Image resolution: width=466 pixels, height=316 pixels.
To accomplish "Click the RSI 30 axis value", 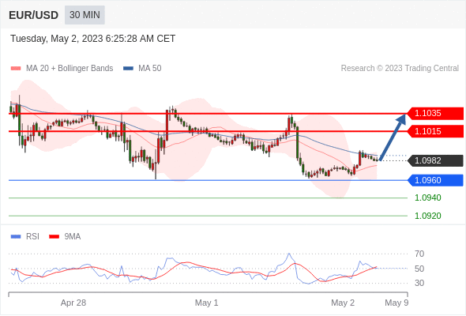I will coord(419,283).
